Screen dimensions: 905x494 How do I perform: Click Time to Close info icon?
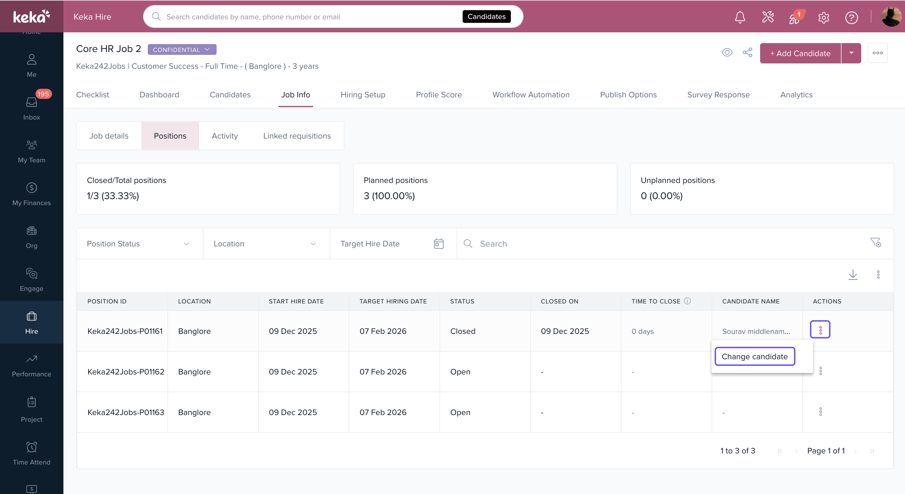click(687, 301)
